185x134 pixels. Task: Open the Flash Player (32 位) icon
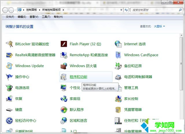[64, 44]
